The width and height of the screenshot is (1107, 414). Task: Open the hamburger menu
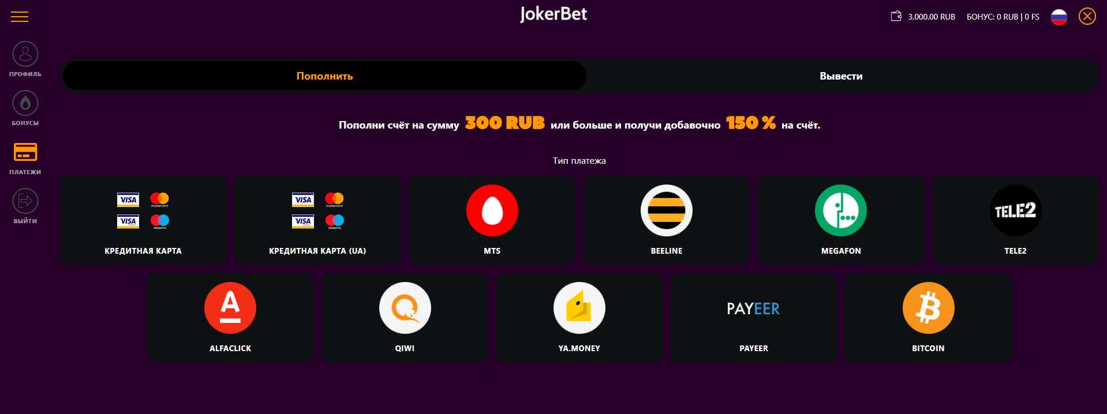point(20,17)
